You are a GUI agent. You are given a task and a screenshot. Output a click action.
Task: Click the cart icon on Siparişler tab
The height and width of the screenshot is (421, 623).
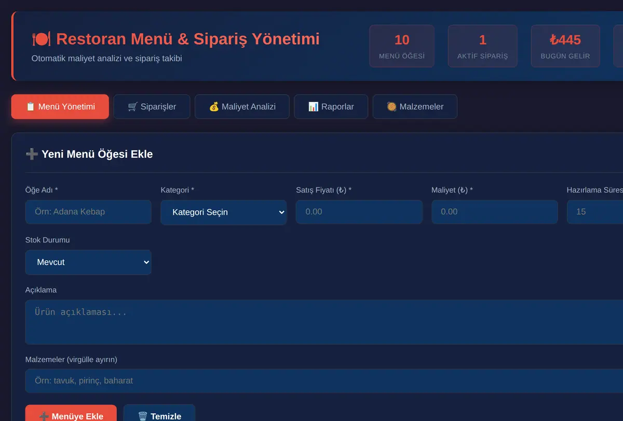(x=132, y=106)
